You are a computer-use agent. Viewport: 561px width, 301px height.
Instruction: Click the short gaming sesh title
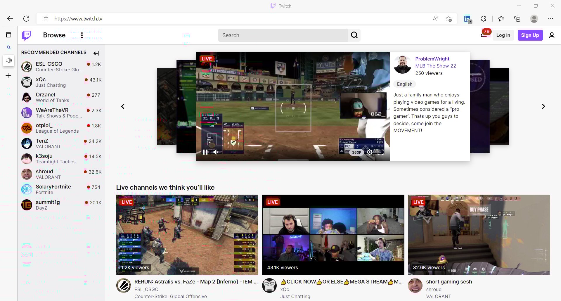[449, 282]
